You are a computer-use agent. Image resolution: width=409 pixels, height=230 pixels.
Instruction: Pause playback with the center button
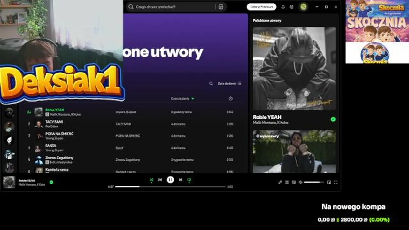(x=170, y=180)
